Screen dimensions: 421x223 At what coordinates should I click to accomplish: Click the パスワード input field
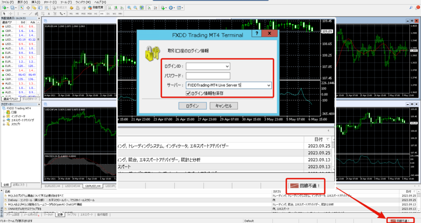click(208, 76)
